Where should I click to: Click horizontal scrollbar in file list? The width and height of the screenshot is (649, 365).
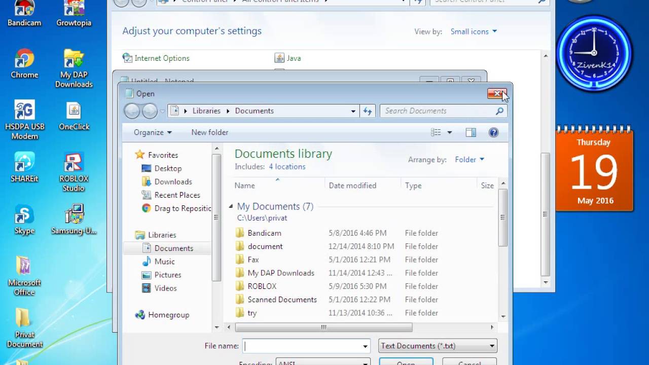(323, 327)
